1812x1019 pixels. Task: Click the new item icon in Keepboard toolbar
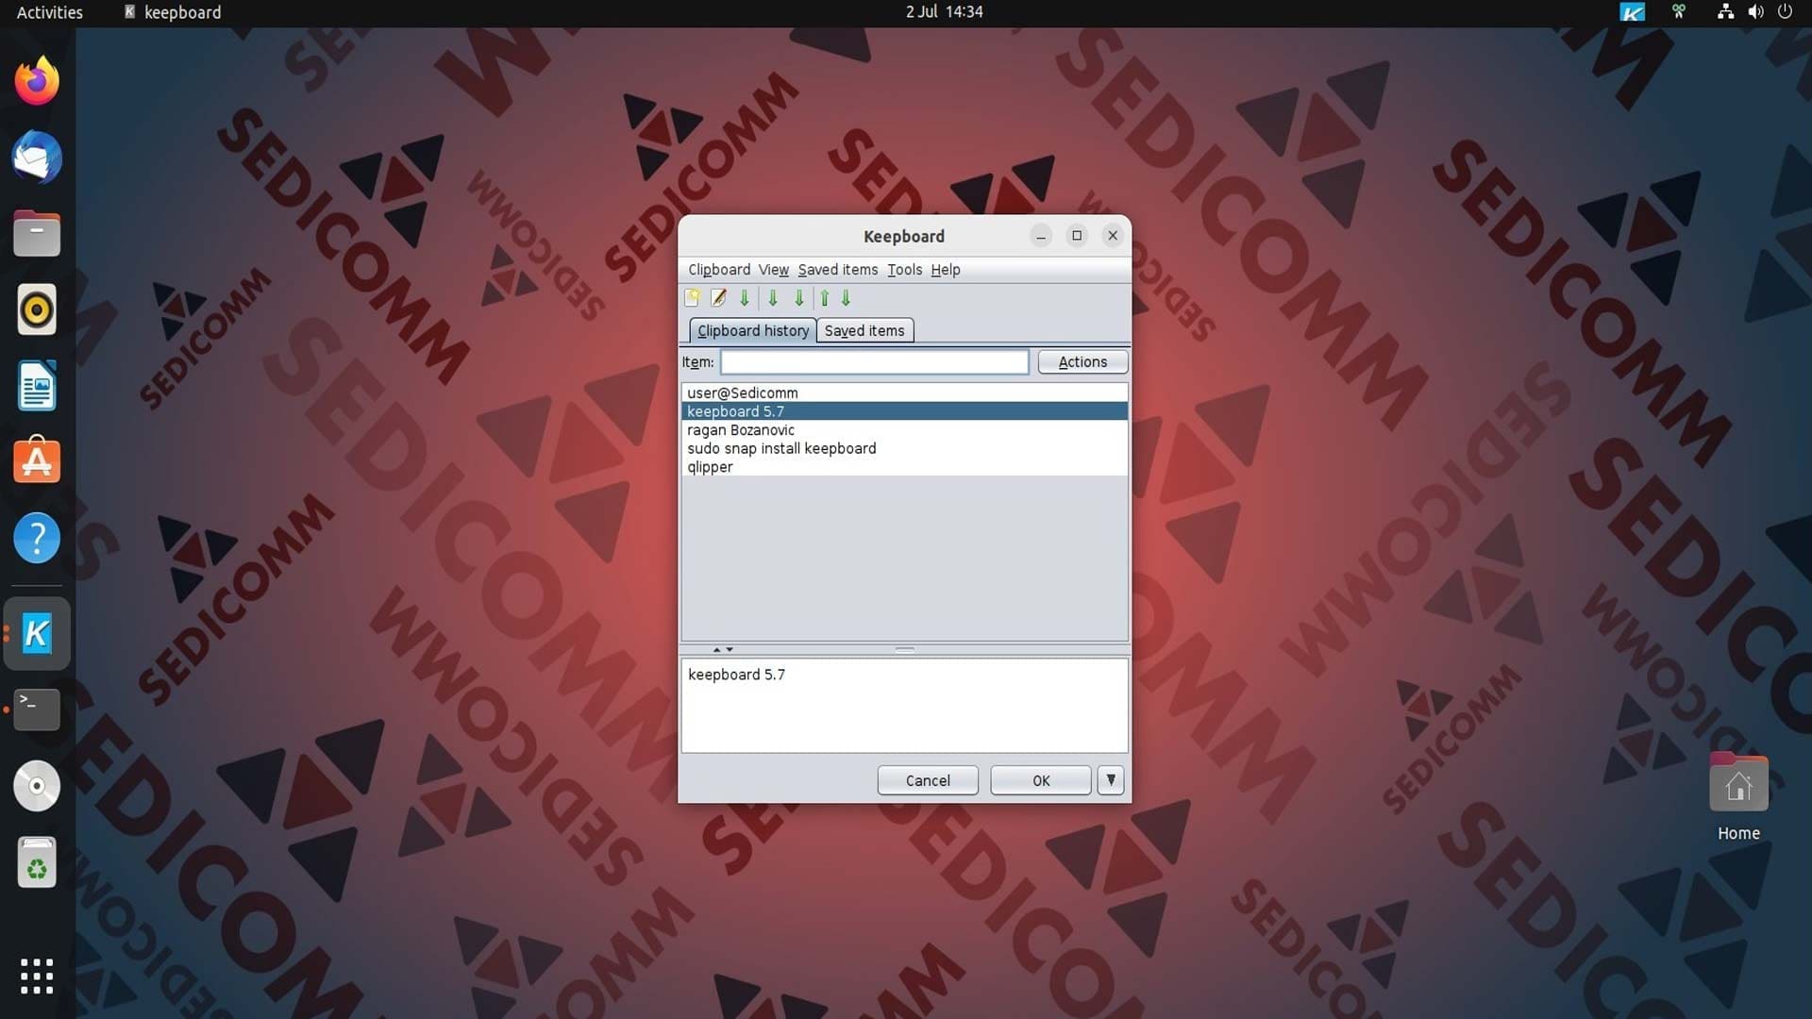(692, 298)
